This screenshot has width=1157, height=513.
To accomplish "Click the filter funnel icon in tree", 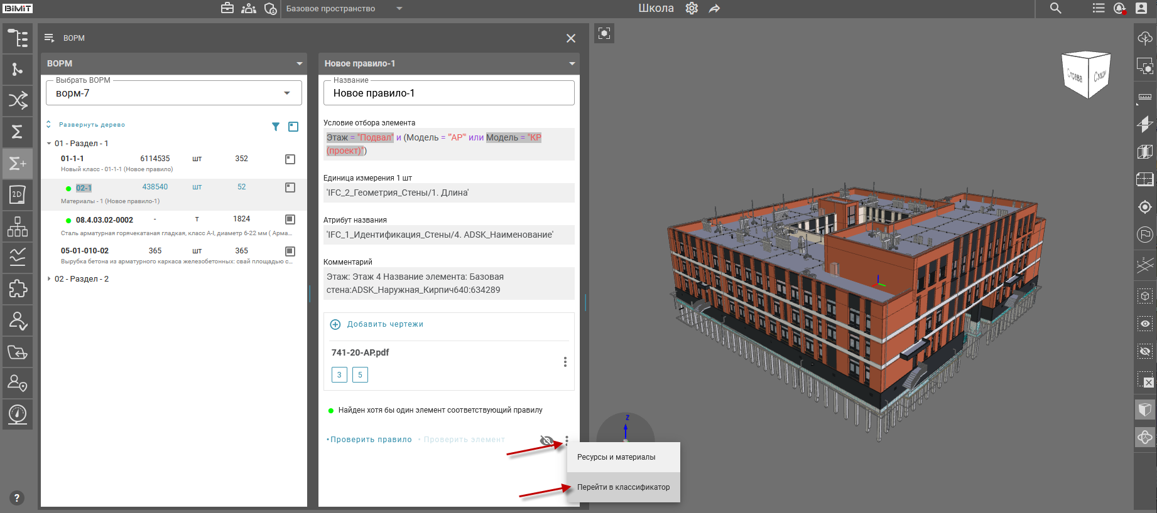I will pos(275,127).
